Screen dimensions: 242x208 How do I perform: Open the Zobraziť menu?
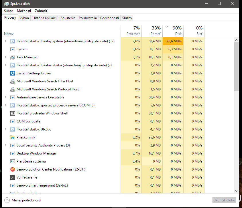[x=41, y=11]
